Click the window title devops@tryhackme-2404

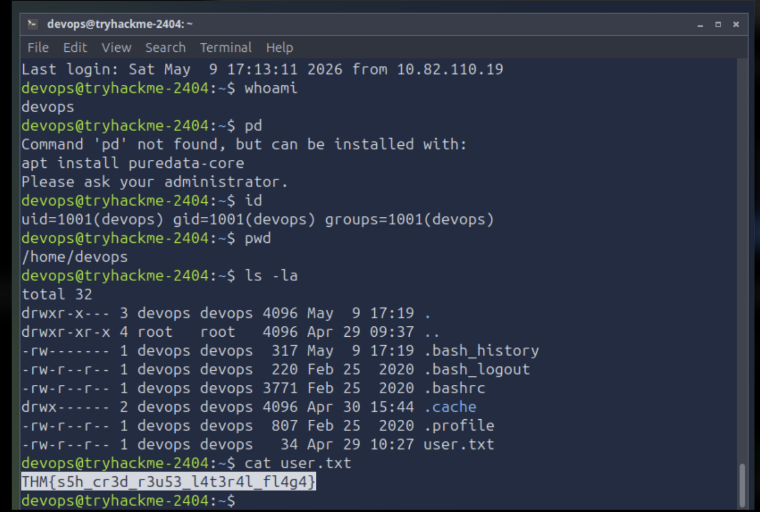click(x=120, y=24)
